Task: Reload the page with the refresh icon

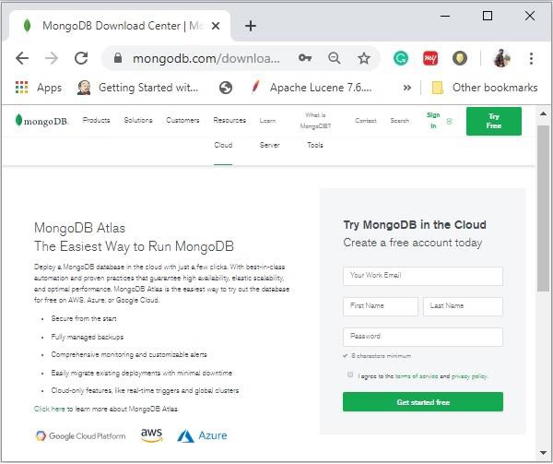Action: click(81, 58)
